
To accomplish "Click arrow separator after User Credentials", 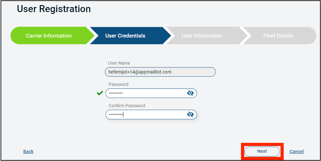I will click(x=167, y=36).
